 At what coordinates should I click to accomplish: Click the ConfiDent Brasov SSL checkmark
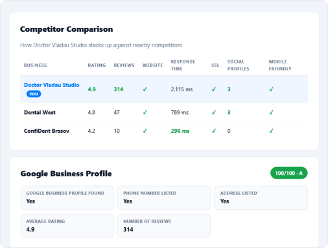(x=214, y=131)
